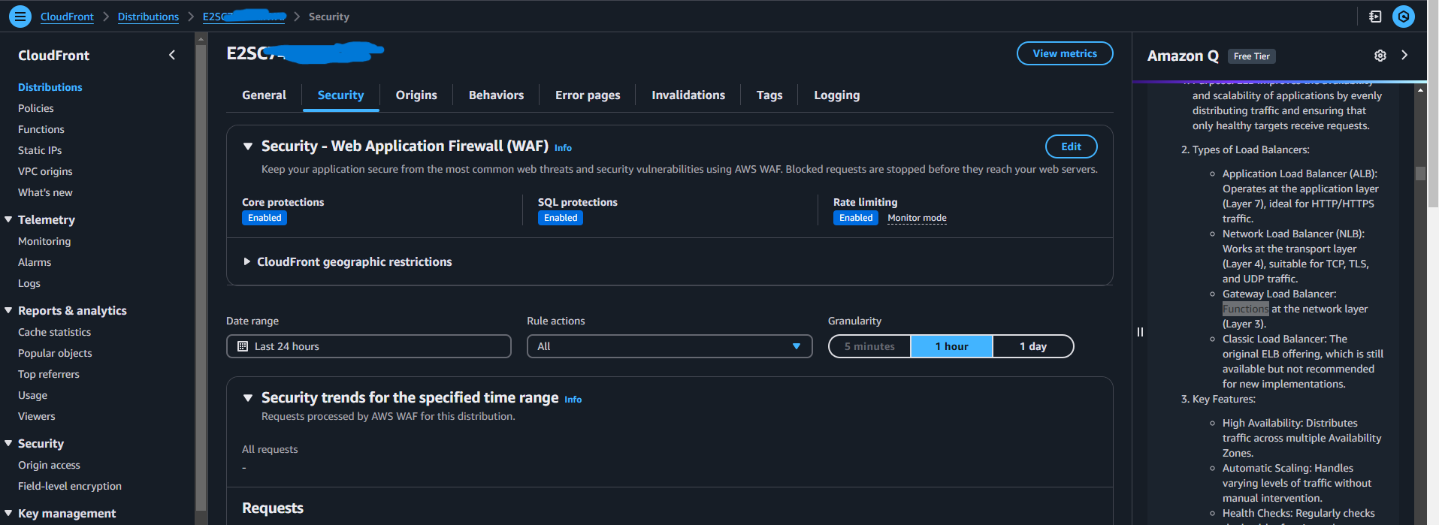The image size is (1439, 525).
Task: Open Origin access under Security
Action: (x=49, y=465)
